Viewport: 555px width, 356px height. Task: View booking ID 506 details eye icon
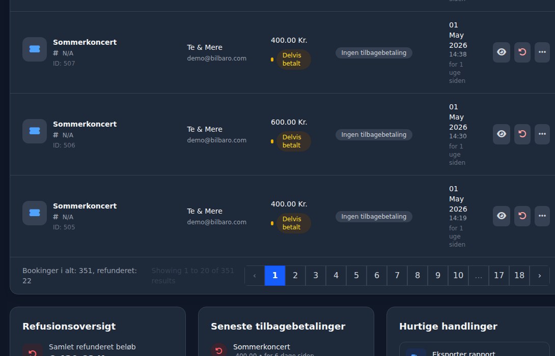(501, 134)
